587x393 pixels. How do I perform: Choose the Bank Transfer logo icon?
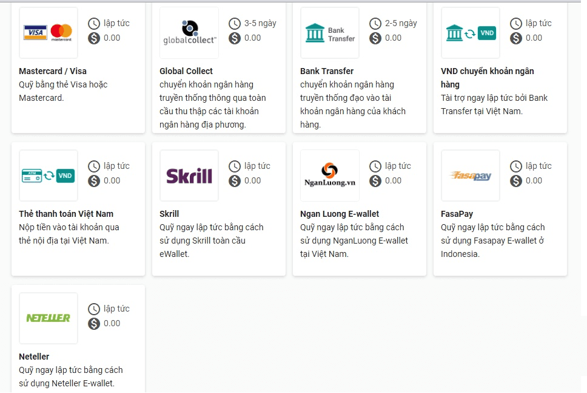tap(330, 33)
